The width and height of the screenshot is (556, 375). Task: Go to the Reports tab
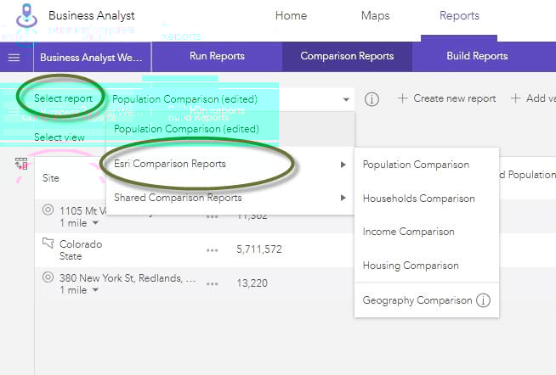pyautogui.click(x=460, y=15)
